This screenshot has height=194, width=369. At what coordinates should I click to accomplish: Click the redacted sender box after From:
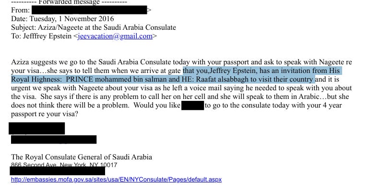pyautogui.click(x=89, y=10)
